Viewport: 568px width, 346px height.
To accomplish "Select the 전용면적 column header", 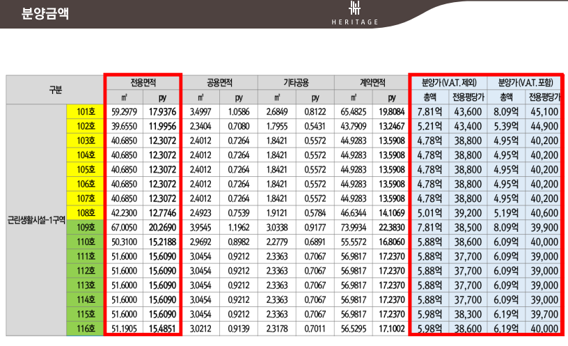I will tap(143, 83).
